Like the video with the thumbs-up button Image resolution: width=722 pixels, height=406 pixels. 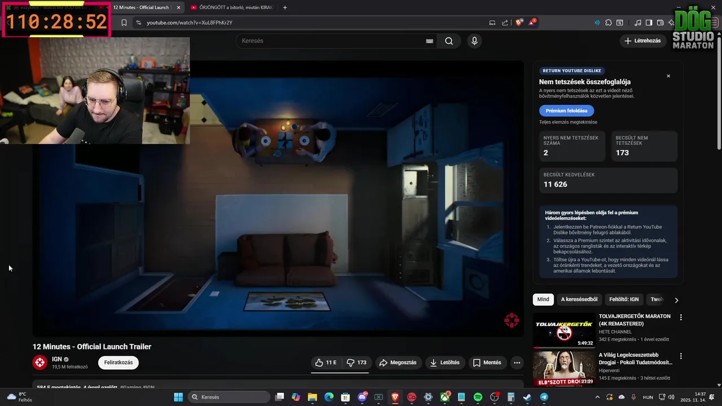pyautogui.click(x=326, y=363)
